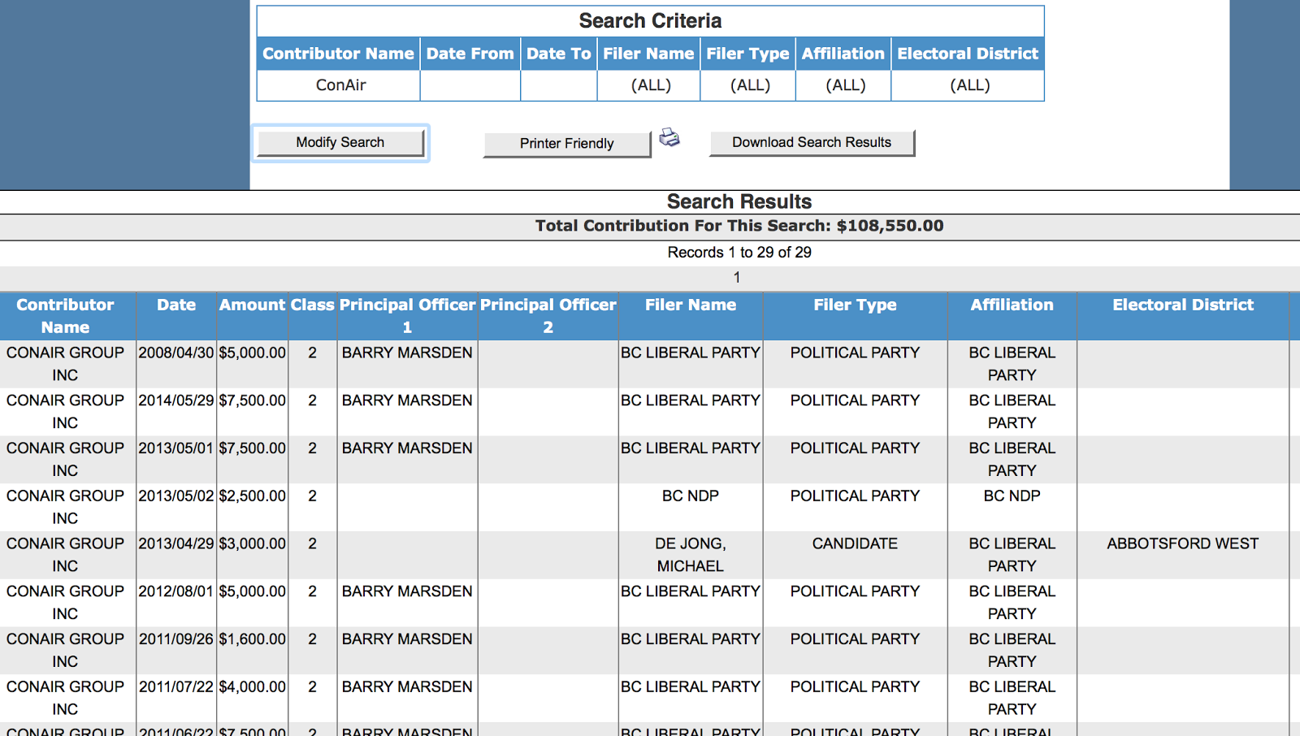Click the printer icon
Image resolution: width=1300 pixels, height=736 pixels.
669,137
